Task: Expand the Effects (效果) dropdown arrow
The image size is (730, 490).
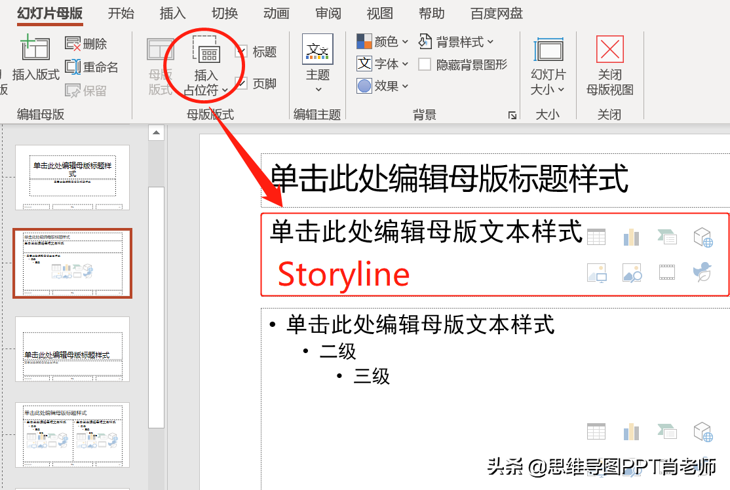Action: point(405,86)
